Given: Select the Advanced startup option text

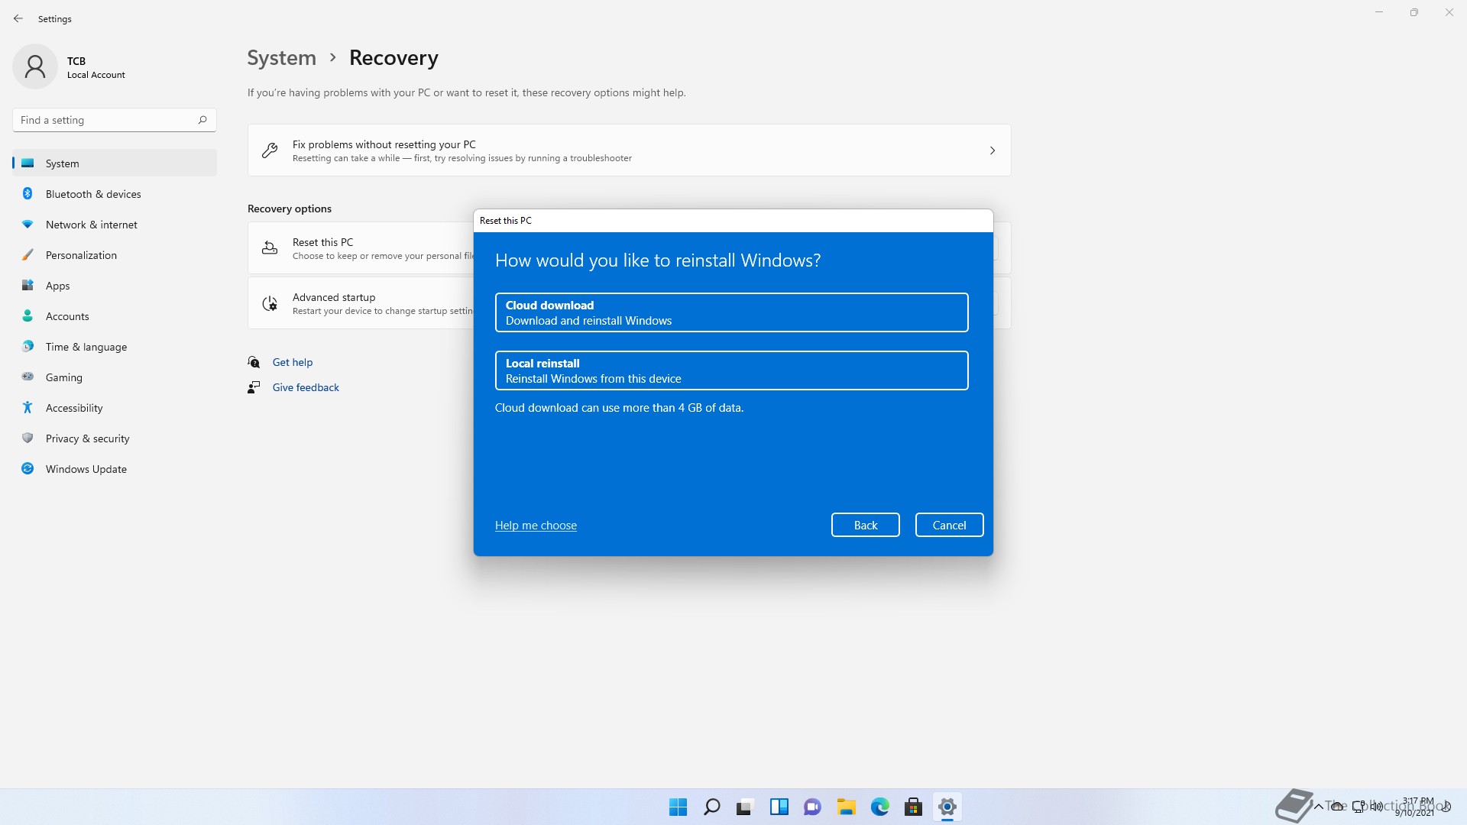Looking at the screenshot, I should click(334, 297).
